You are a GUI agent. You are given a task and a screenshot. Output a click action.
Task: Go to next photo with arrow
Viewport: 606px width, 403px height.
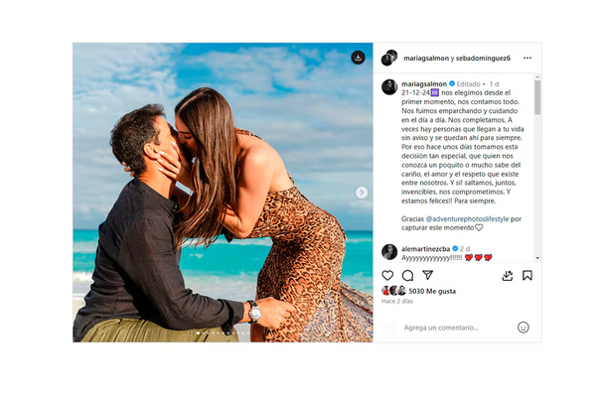(362, 193)
